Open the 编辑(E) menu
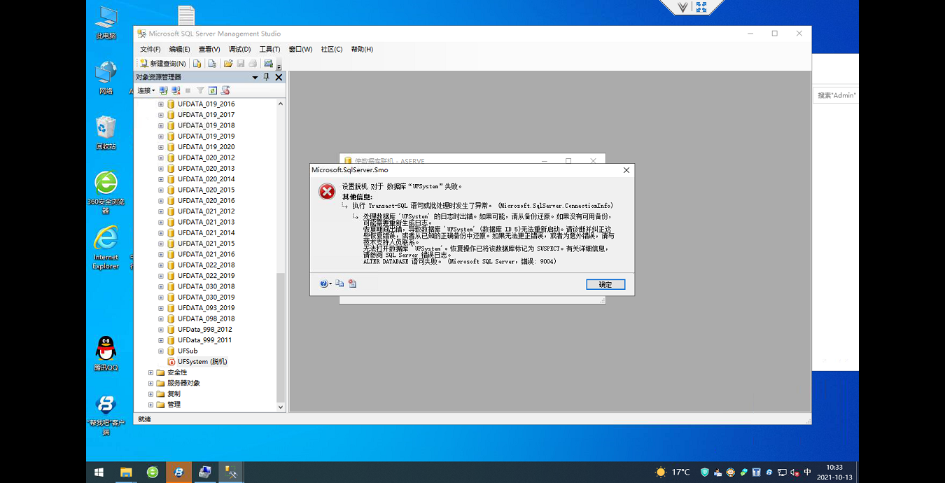The image size is (945, 483). pos(179,49)
